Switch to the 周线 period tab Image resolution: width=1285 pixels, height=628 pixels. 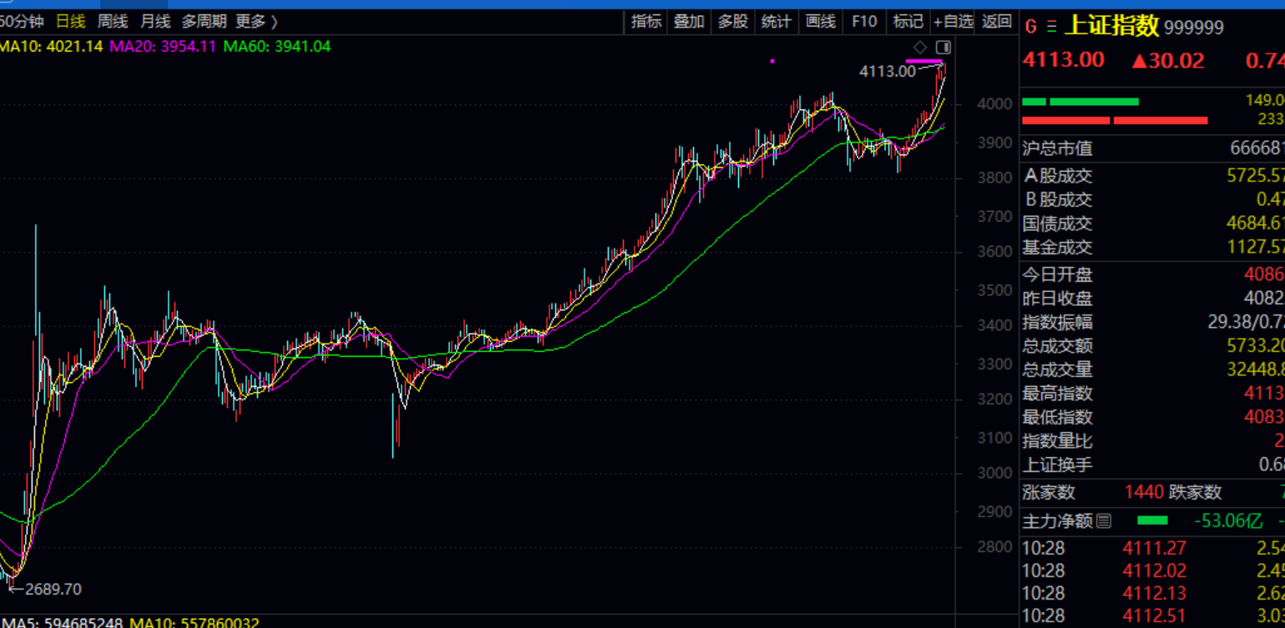pyautogui.click(x=113, y=22)
